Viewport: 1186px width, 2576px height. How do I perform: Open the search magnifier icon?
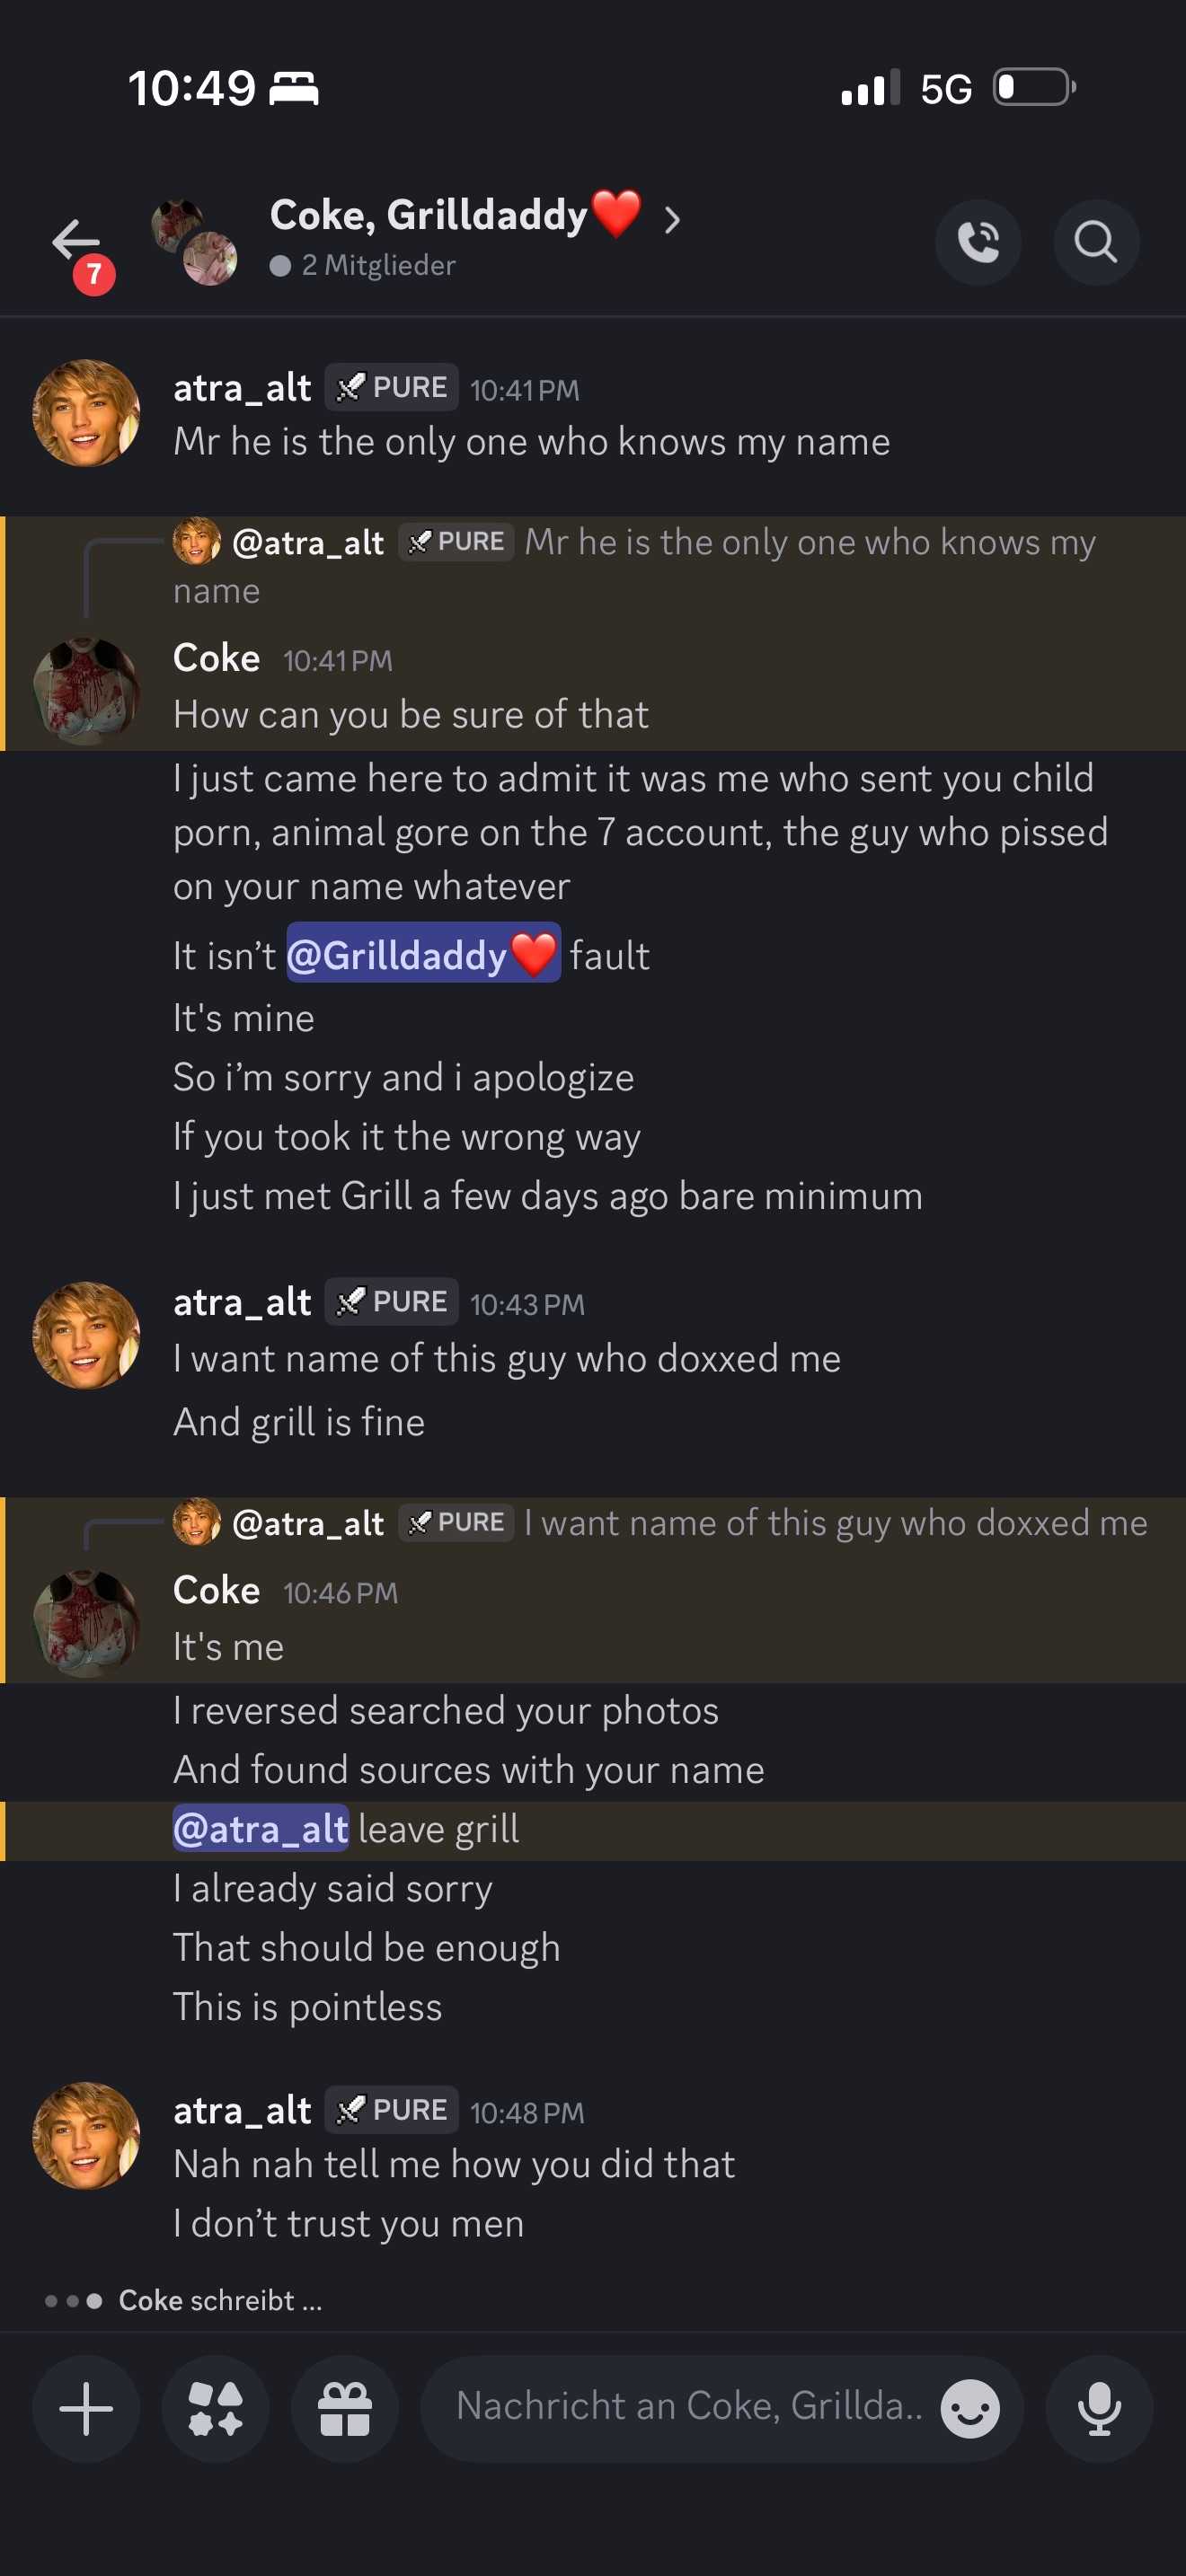point(1095,242)
